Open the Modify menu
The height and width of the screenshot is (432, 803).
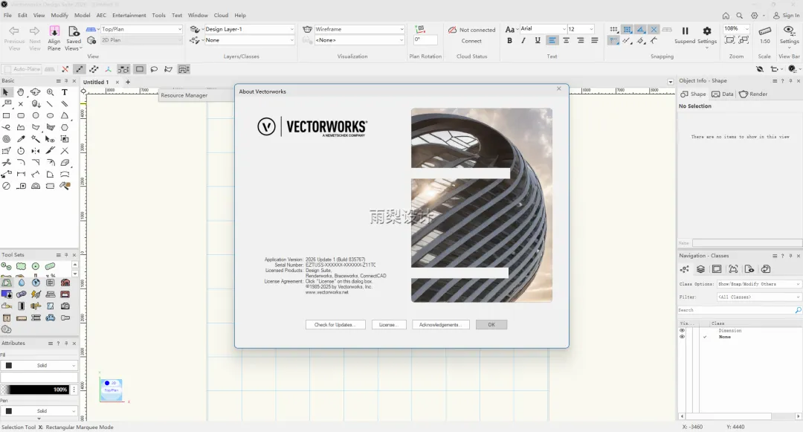pyautogui.click(x=59, y=16)
